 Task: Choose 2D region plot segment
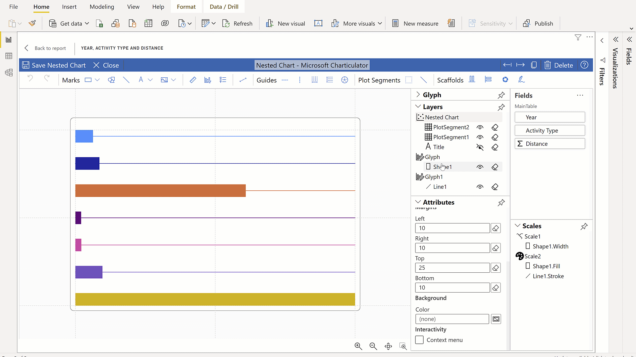[x=409, y=80]
